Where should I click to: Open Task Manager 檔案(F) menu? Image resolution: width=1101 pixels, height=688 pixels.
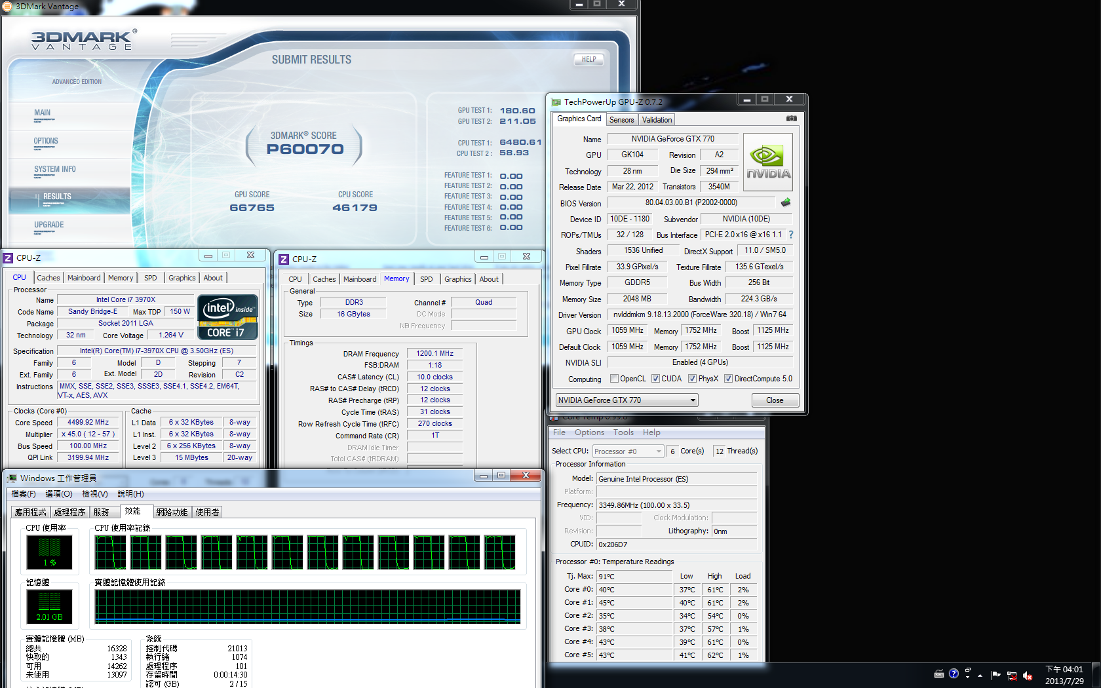point(24,494)
